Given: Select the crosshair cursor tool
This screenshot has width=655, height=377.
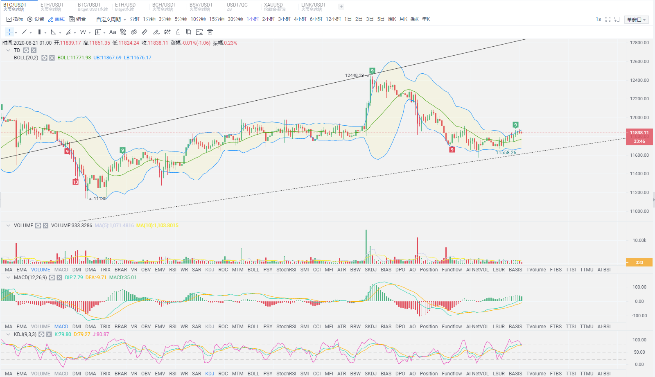Looking at the screenshot, I should (x=9, y=32).
